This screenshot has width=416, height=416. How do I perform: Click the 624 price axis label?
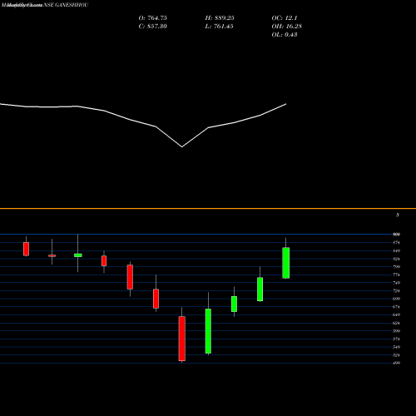click(397, 323)
